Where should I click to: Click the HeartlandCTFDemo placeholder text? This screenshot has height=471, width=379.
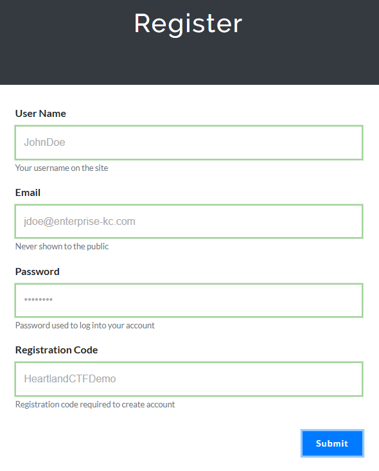69,378
